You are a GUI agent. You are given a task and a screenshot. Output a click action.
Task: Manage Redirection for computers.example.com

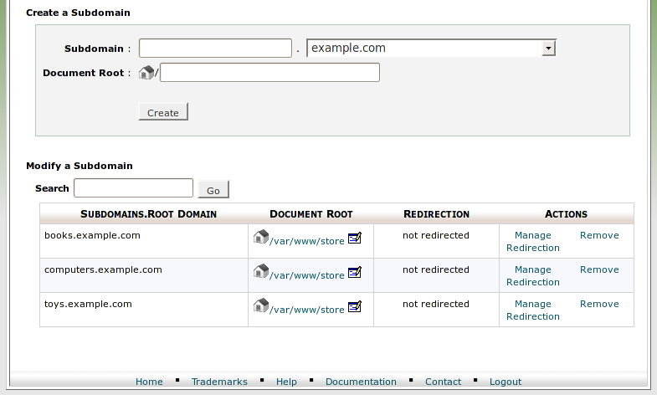tap(533, 275)
